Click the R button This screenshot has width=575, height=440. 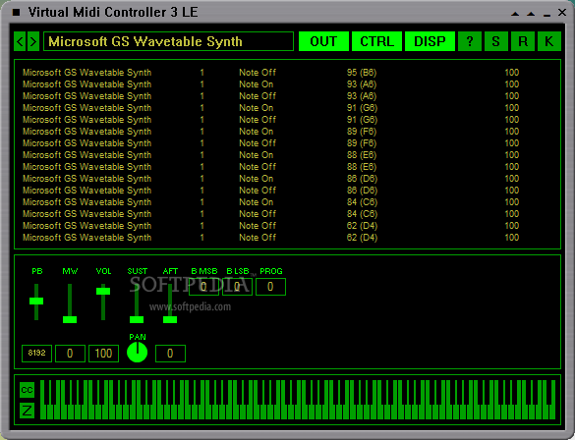coord(523,41)
